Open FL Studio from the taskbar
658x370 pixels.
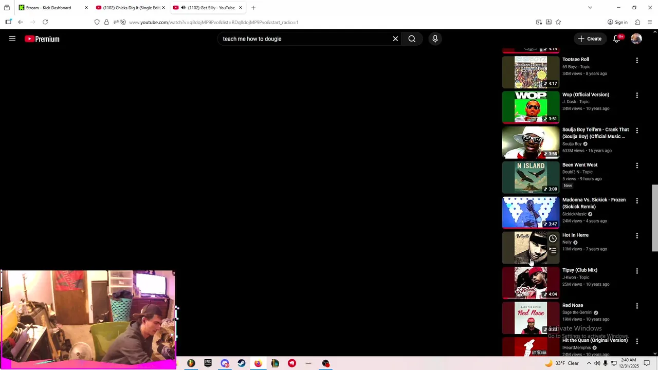(x=191, y=363)
